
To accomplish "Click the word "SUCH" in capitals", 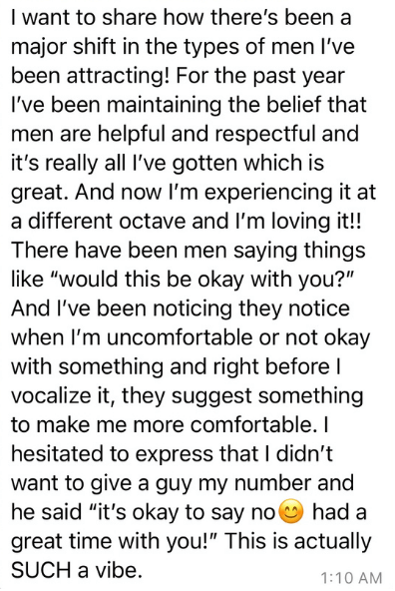I will click(x=42, y=570).
